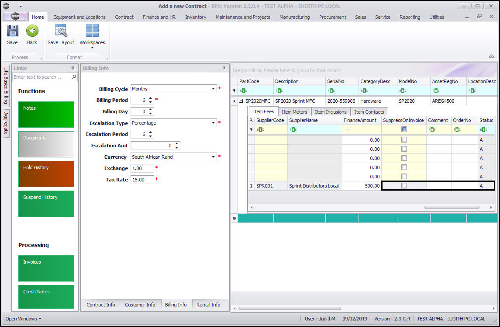Click the Save icon in the ribbon
The image size is (500, 327).
(12, 31)
